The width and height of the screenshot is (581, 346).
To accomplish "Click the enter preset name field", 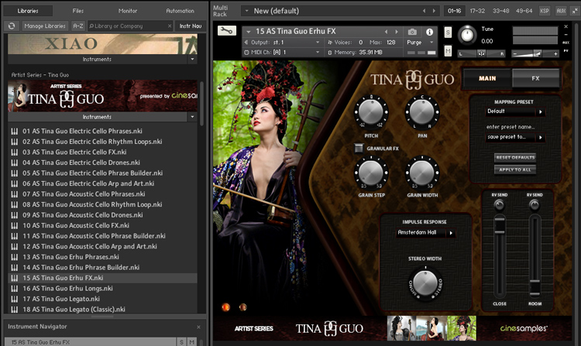I will tap(511, 127).
